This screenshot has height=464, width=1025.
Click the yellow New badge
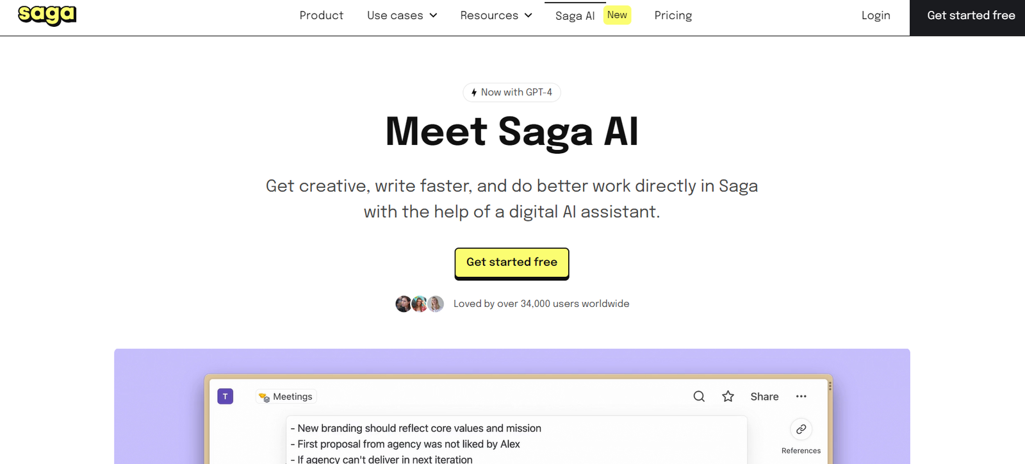click(x=618, y=15)
